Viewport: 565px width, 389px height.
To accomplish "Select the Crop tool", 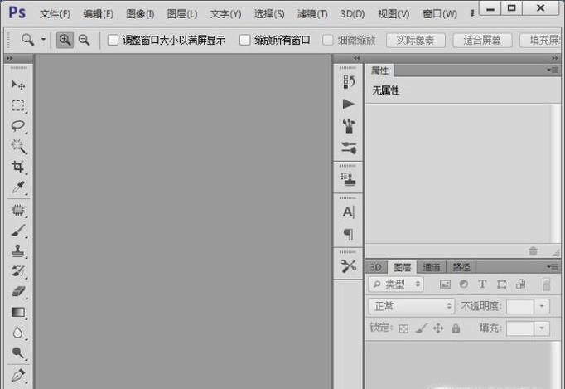I will coord(17,167).
